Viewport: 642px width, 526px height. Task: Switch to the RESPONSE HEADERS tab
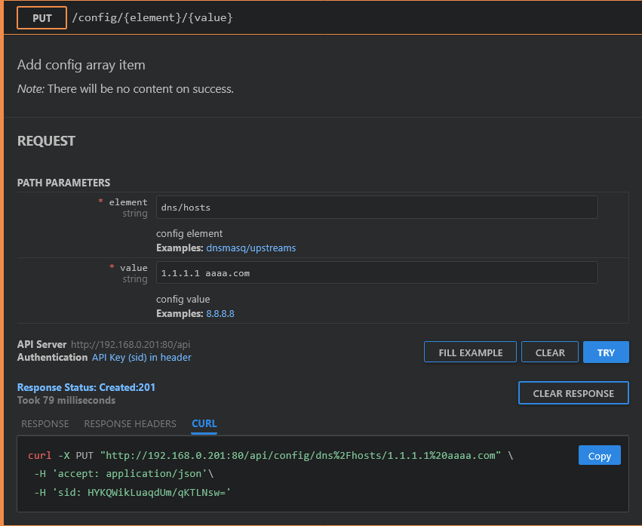(130, 424)
